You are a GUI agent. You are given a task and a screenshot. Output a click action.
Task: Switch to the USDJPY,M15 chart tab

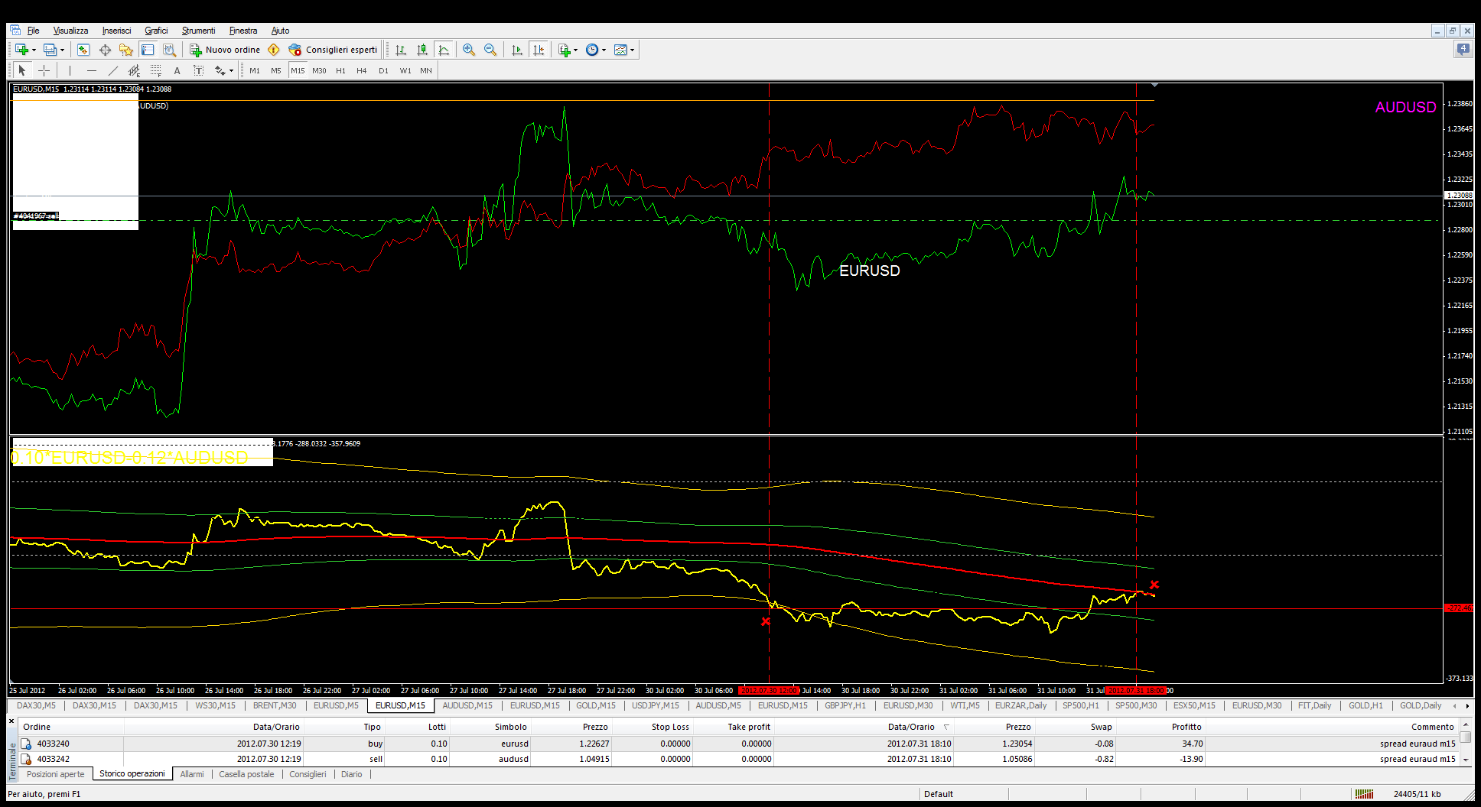655,705
